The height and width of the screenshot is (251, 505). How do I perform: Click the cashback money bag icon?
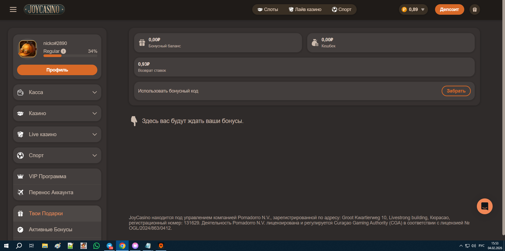point(315,43)
